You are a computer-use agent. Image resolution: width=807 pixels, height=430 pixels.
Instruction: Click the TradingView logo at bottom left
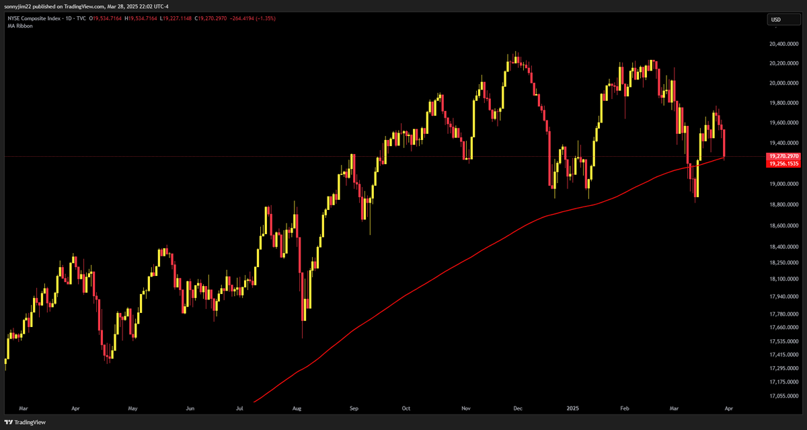tap(25, 423)
